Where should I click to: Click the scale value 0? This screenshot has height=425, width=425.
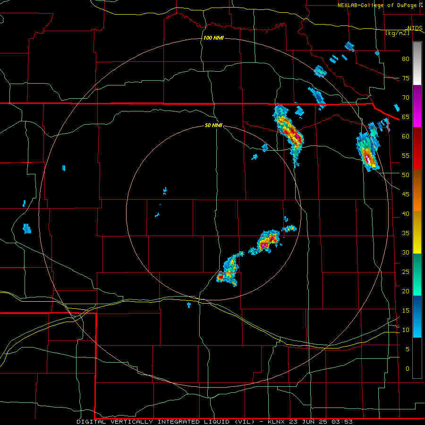pos(408,369)
